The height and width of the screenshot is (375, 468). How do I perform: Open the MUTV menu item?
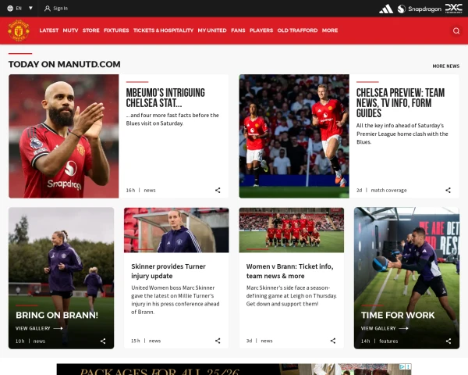coord(70,30)
